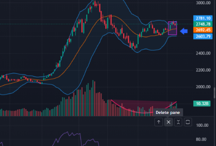This screenshot has height=146, width=216.
Task: Click the 2400.00 price axis label
Action: tap(202, 53)
